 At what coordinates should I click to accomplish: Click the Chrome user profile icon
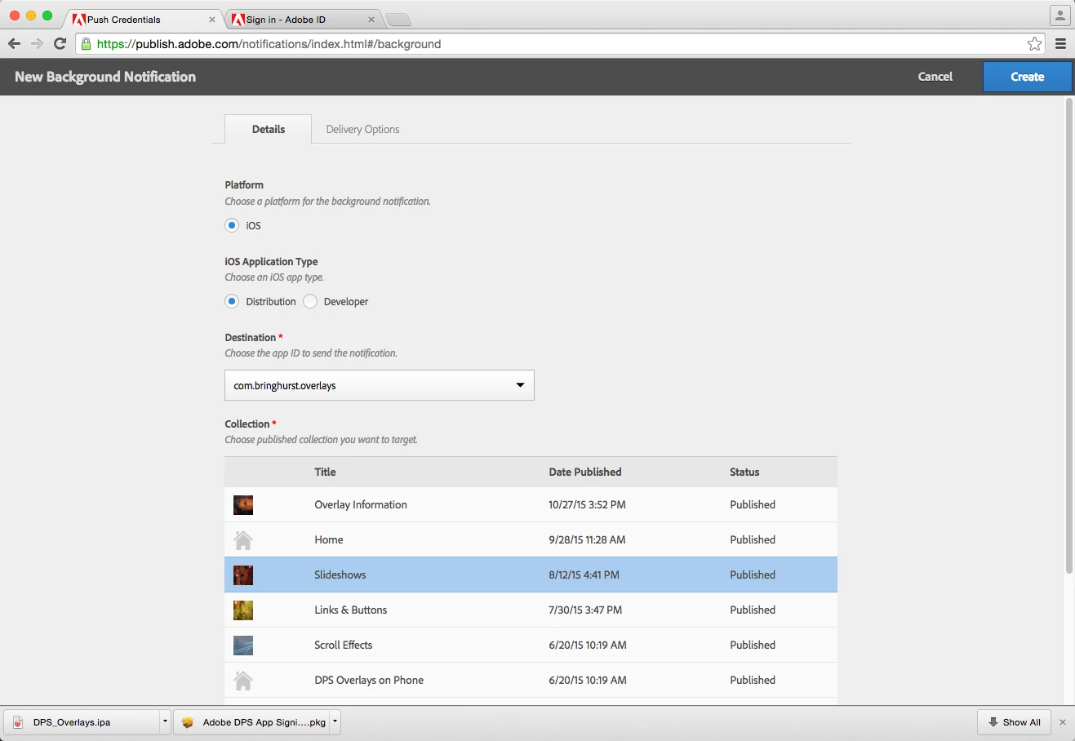[x=1059, y=16]
